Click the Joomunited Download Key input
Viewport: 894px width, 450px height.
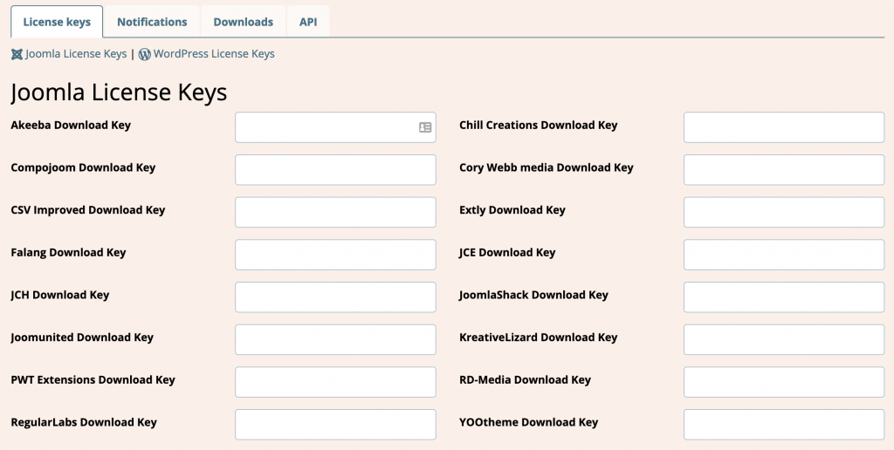(x=335, y=339)
